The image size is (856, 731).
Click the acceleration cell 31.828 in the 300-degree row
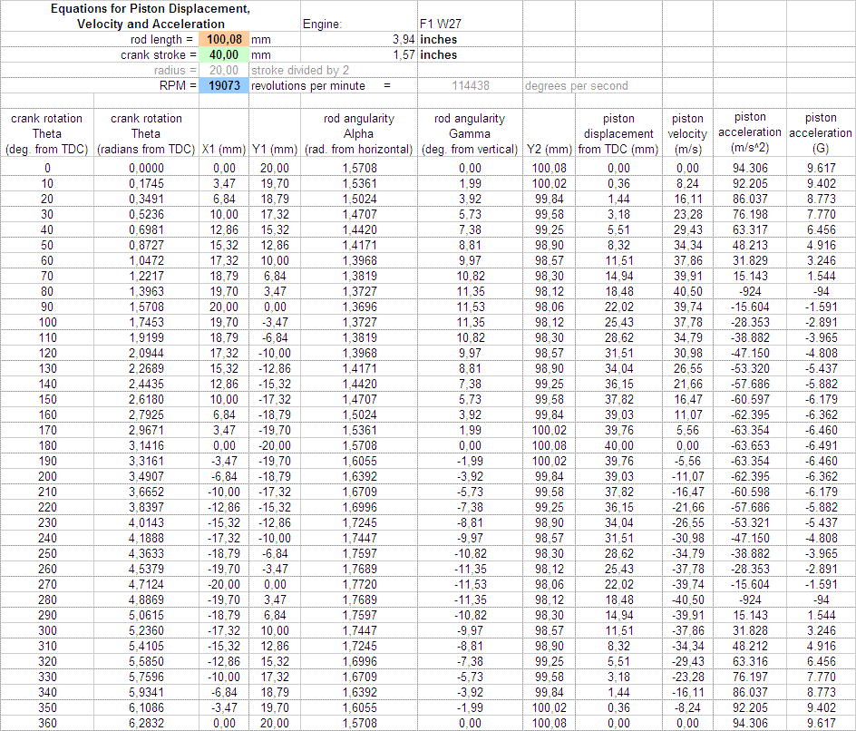coord(750,630)
